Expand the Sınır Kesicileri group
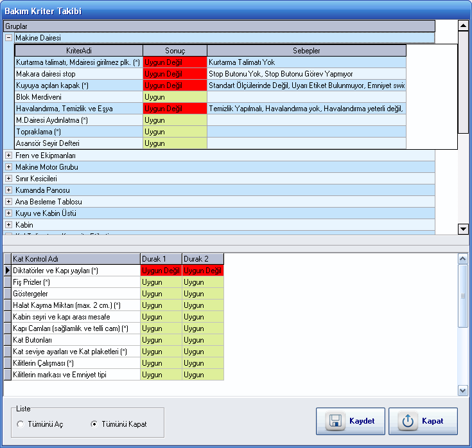The width and height of the screenshot is (472, 448). point(9,179)
